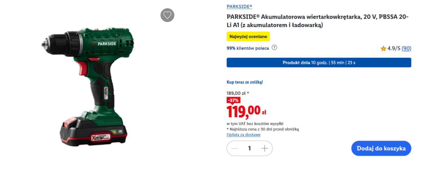425x169 pixels.
Task: Open the Opłata za dostawę link
Action: tap(243, 135)
